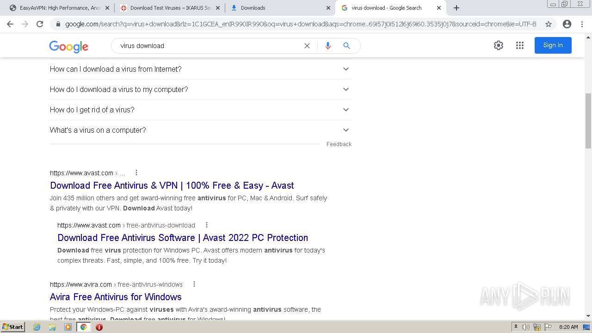Click the browser forward arrow
Image resolution: width=592 pixels, height=333 pixels.
[x=25, y=24]
